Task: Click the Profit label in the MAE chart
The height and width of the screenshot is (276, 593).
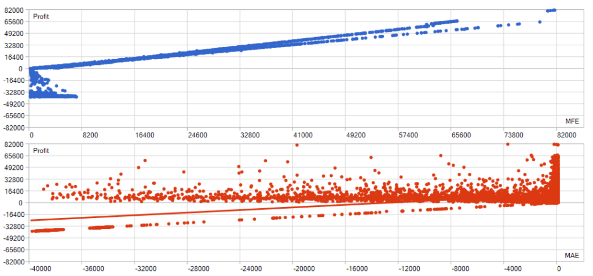Action: (41, 151)
